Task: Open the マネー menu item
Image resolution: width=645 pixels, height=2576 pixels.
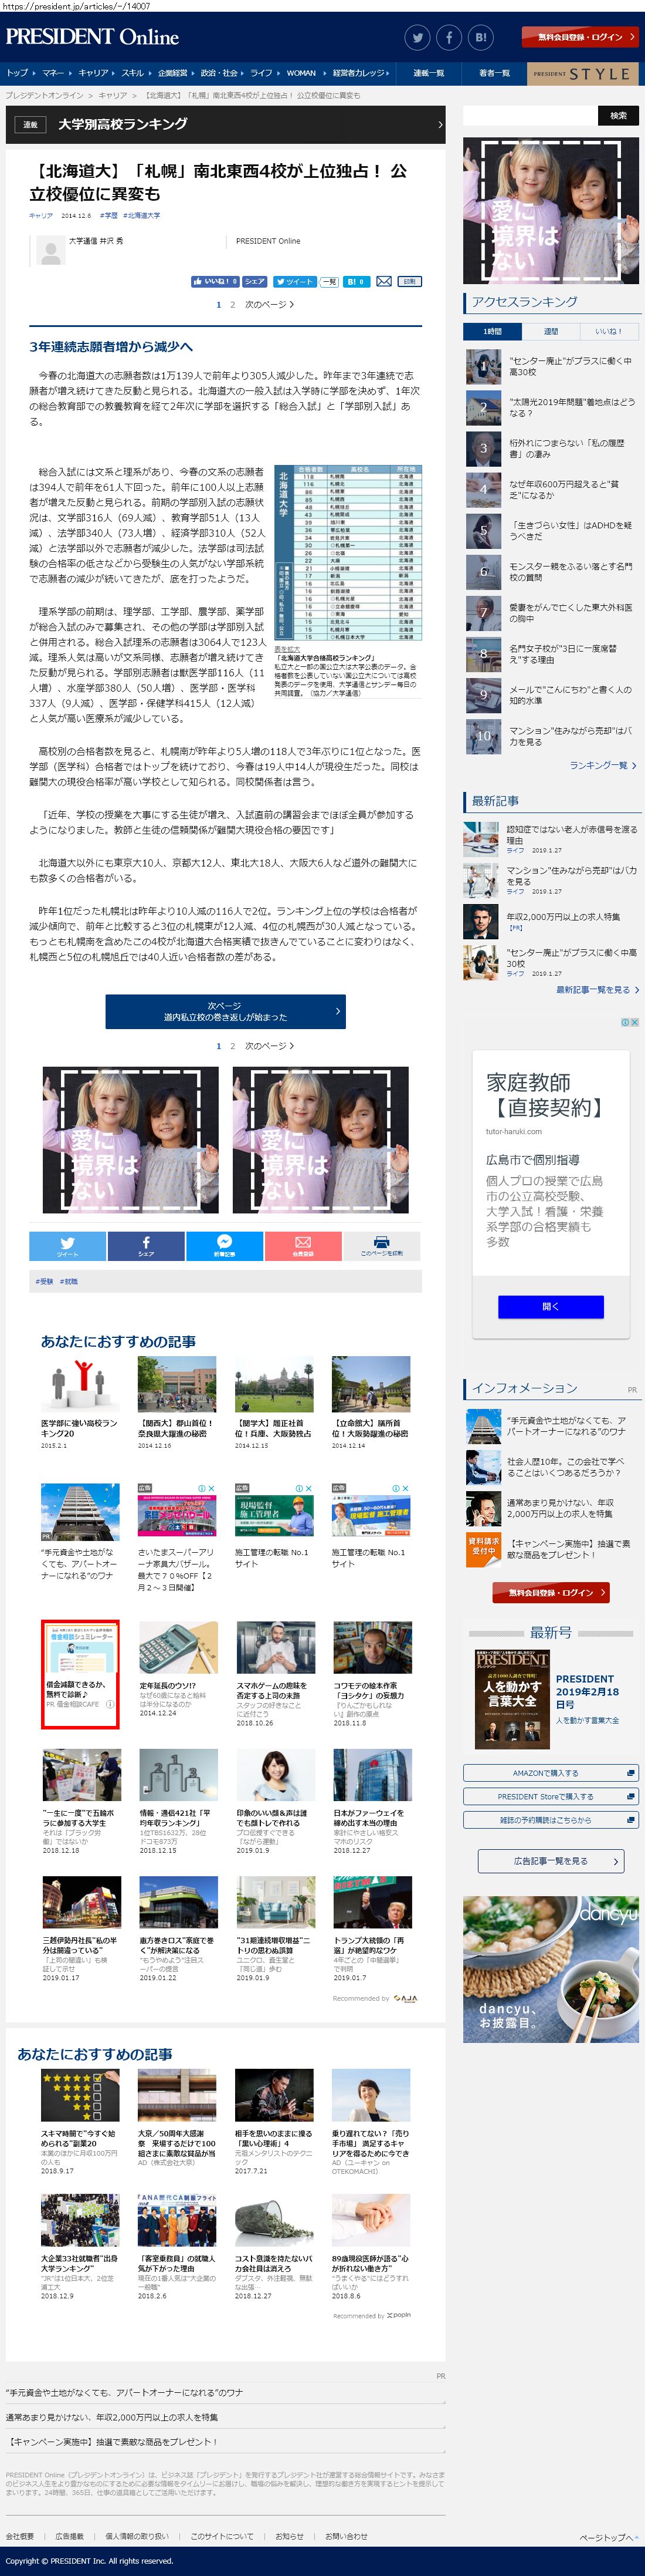Action: (x=54, y=73)
